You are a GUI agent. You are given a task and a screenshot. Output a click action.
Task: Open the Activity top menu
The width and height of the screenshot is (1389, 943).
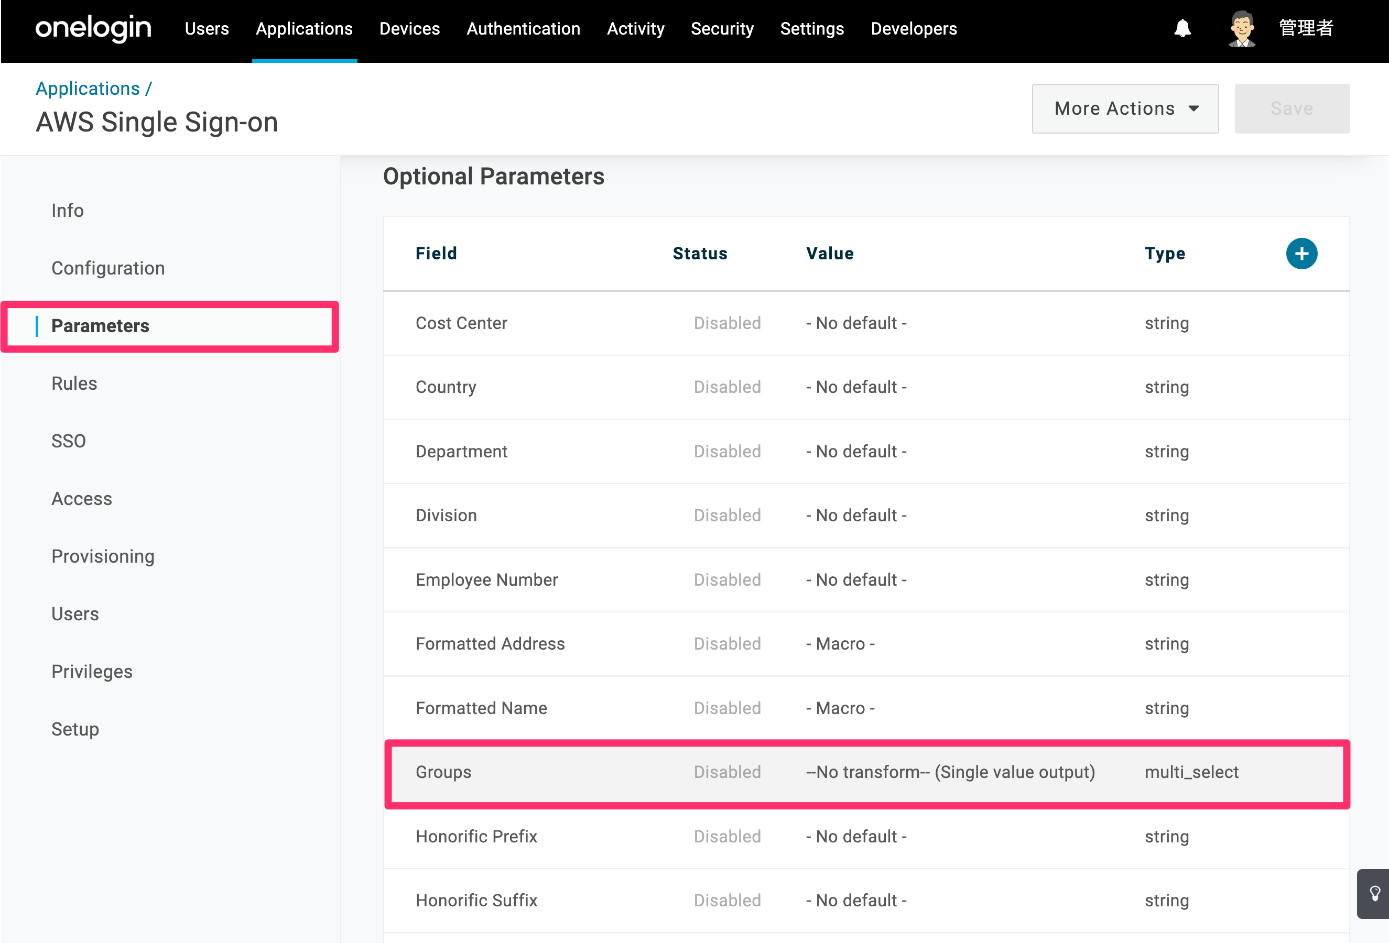635,28
